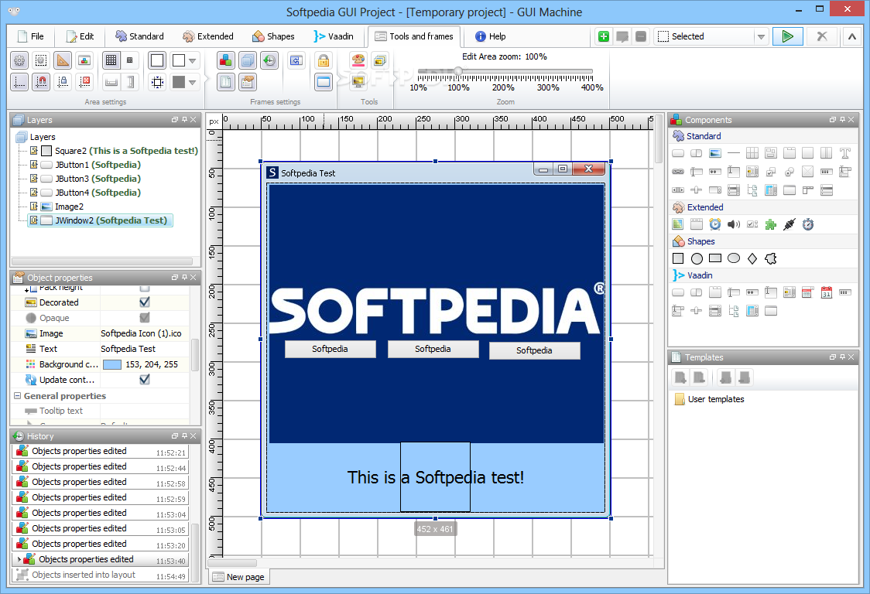The width and height of the screenshot is (870, 594).
Task: Pick the speaker sound component in Extended
Action: coord(734,224)
